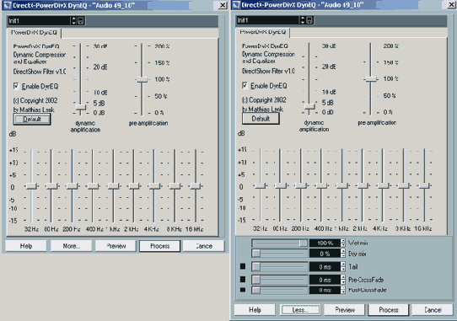
Task: Click the 4 kHz band slider in right window
Action: tap(383, 185)
